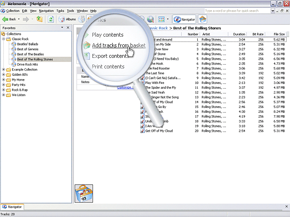
Task: Click the Beatles' Ballads collection icon
Action: [x=14, y=44]
